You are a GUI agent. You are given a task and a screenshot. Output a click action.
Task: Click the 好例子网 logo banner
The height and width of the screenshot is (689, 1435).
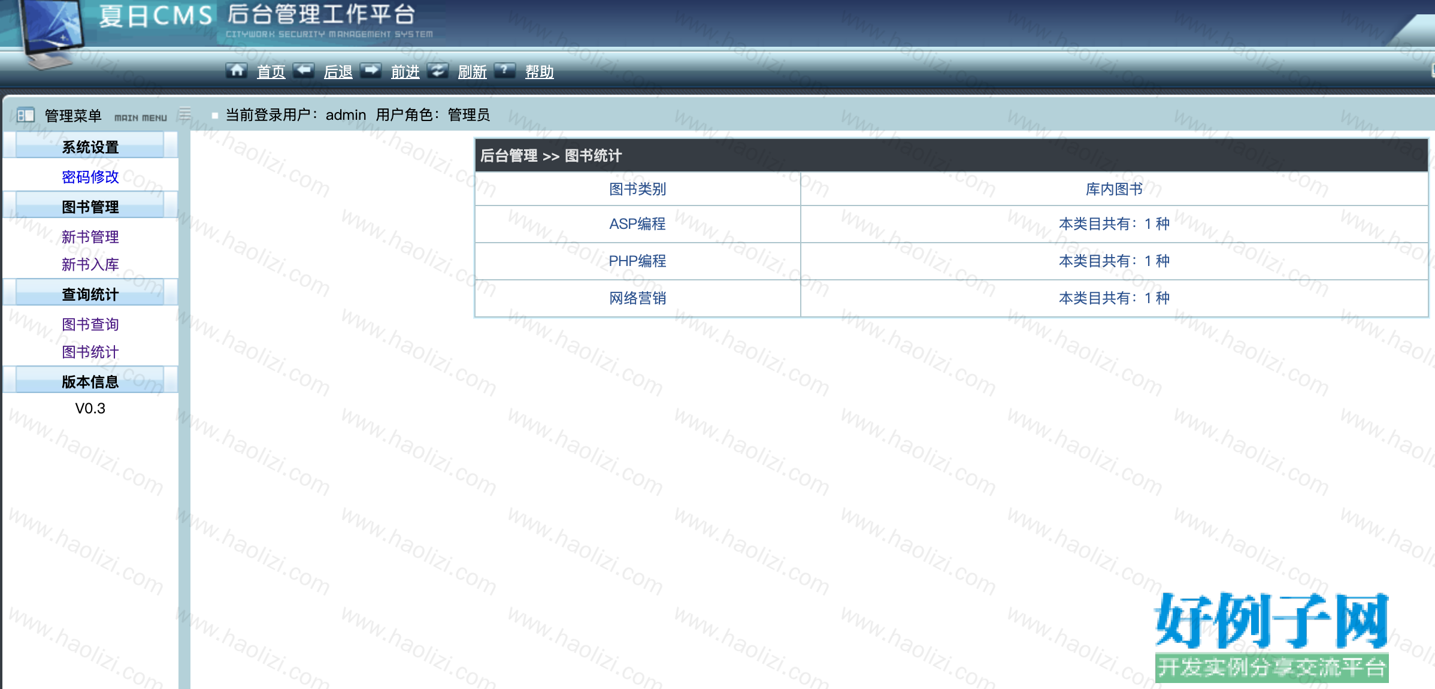(1271, 637)
